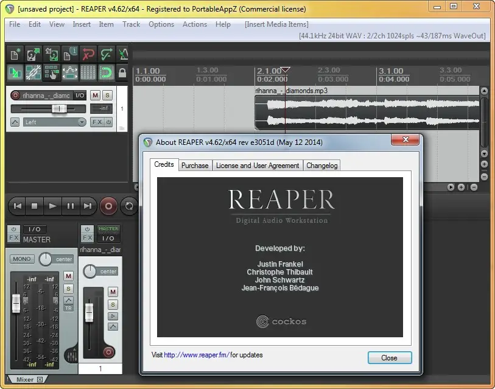Toggle move envelope points with items icon
495x389 pixels.
[70, 72]
